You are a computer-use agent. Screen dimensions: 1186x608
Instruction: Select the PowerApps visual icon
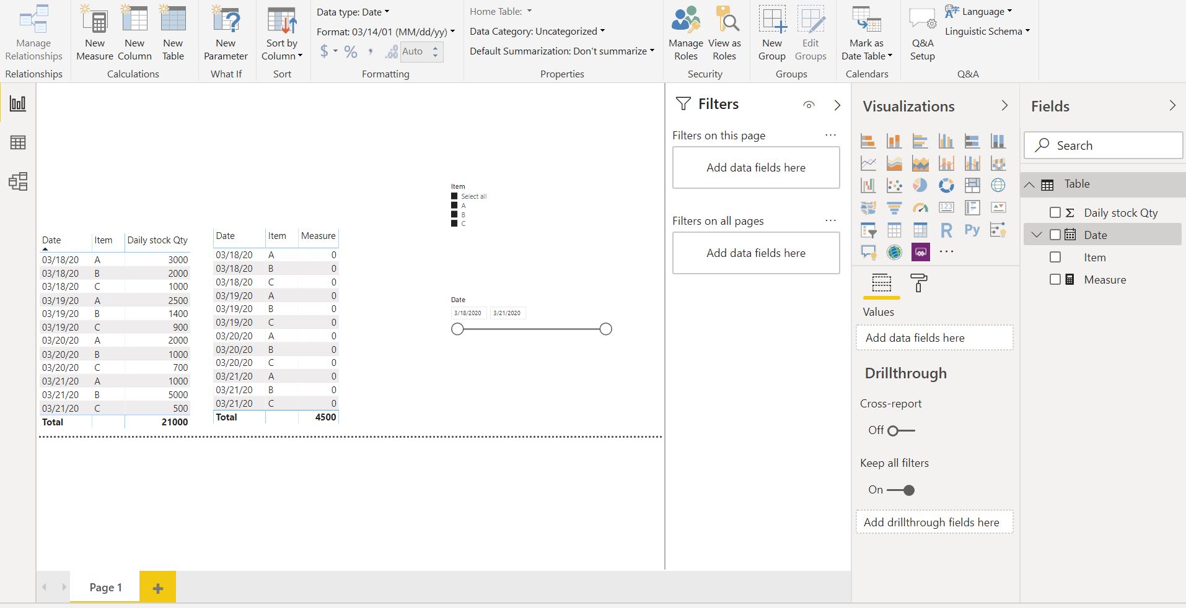(x=920, y=252)
